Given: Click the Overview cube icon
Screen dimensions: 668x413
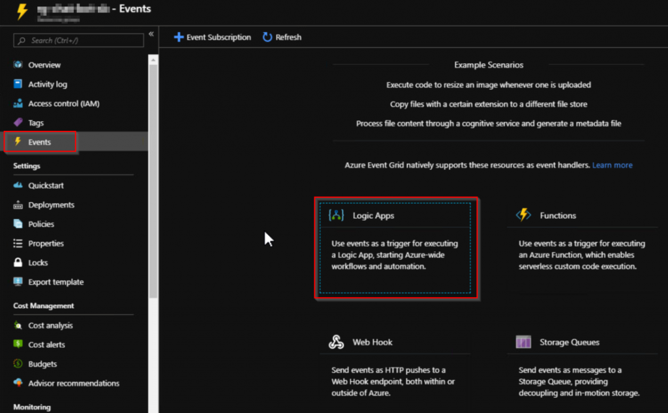Looking at the screenshot, I should (x=18, y=64).
